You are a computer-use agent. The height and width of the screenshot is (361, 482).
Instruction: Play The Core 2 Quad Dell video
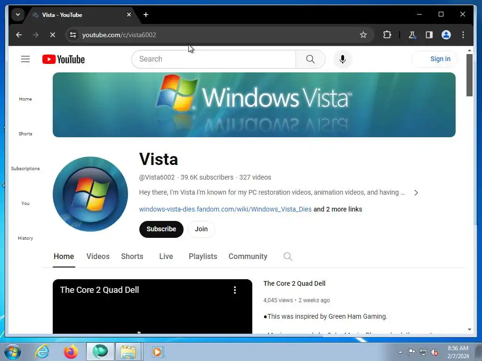(x=153, y=307)
